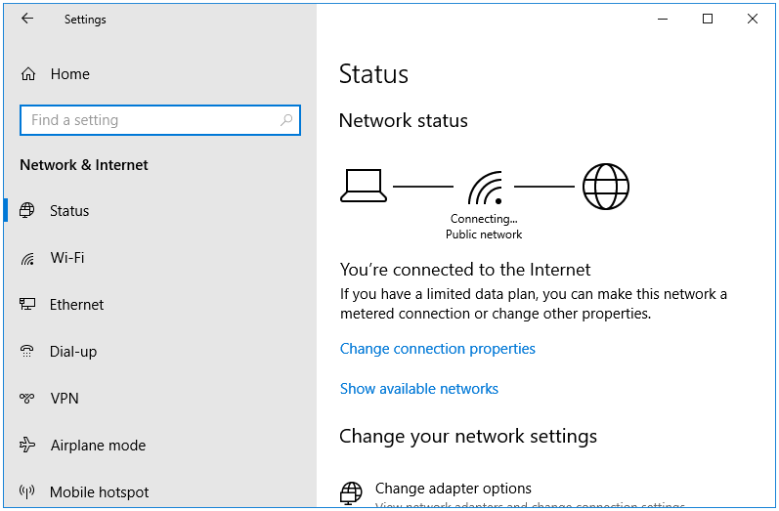This screenshot has height=511, width=779.
Task: Open the Wi-Fi settings page
Action: point(159,258)
